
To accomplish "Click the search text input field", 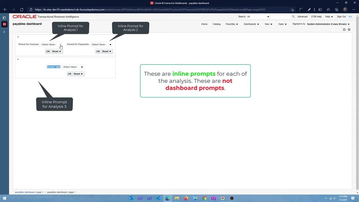I will tap(281, 17).
